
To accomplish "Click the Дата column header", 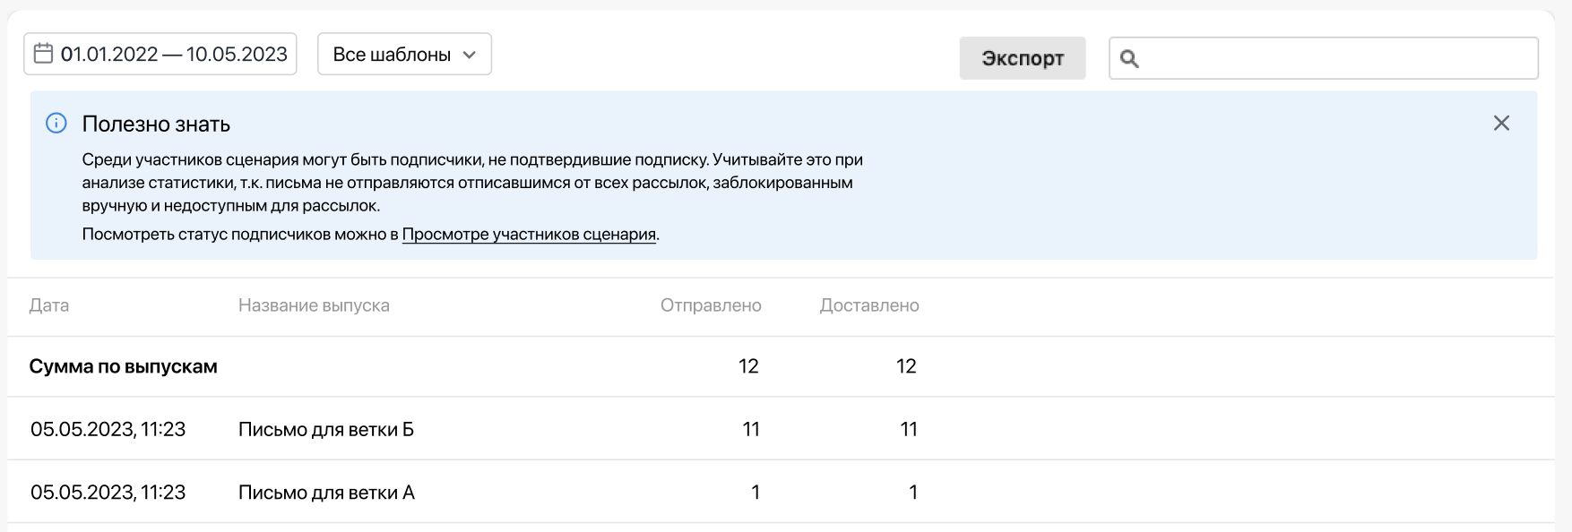I will click(x=49, y=305).
